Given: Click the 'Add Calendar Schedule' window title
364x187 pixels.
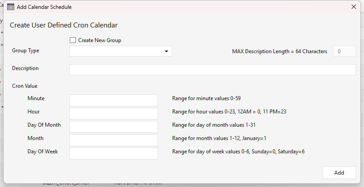Looking at the screenshot, I should pyautogui.click(x=44, y=7).
